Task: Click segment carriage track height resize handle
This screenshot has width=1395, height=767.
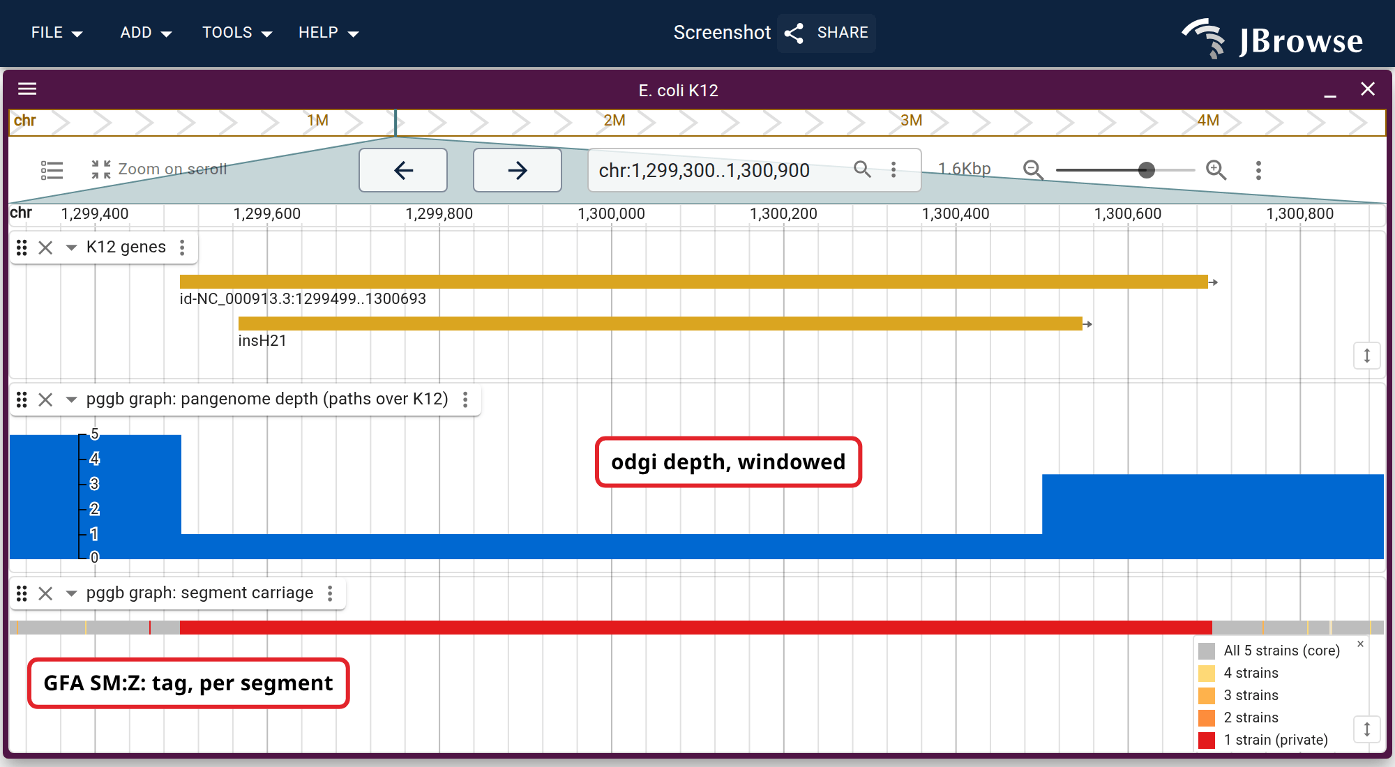Action: (x=1367, y=729)
